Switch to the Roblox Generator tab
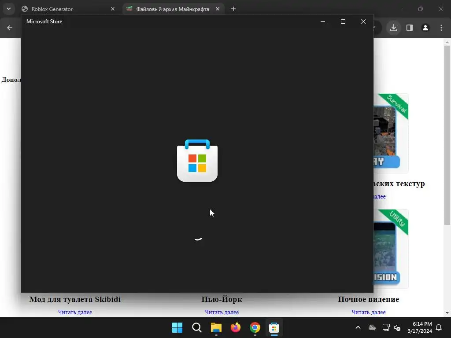 (68, 9)
